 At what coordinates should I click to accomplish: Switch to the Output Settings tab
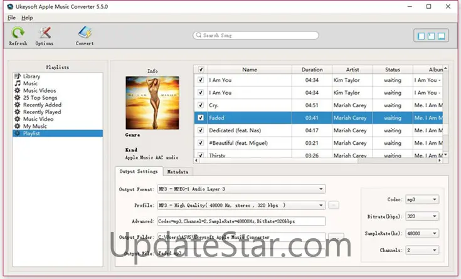tap(139, 171)
